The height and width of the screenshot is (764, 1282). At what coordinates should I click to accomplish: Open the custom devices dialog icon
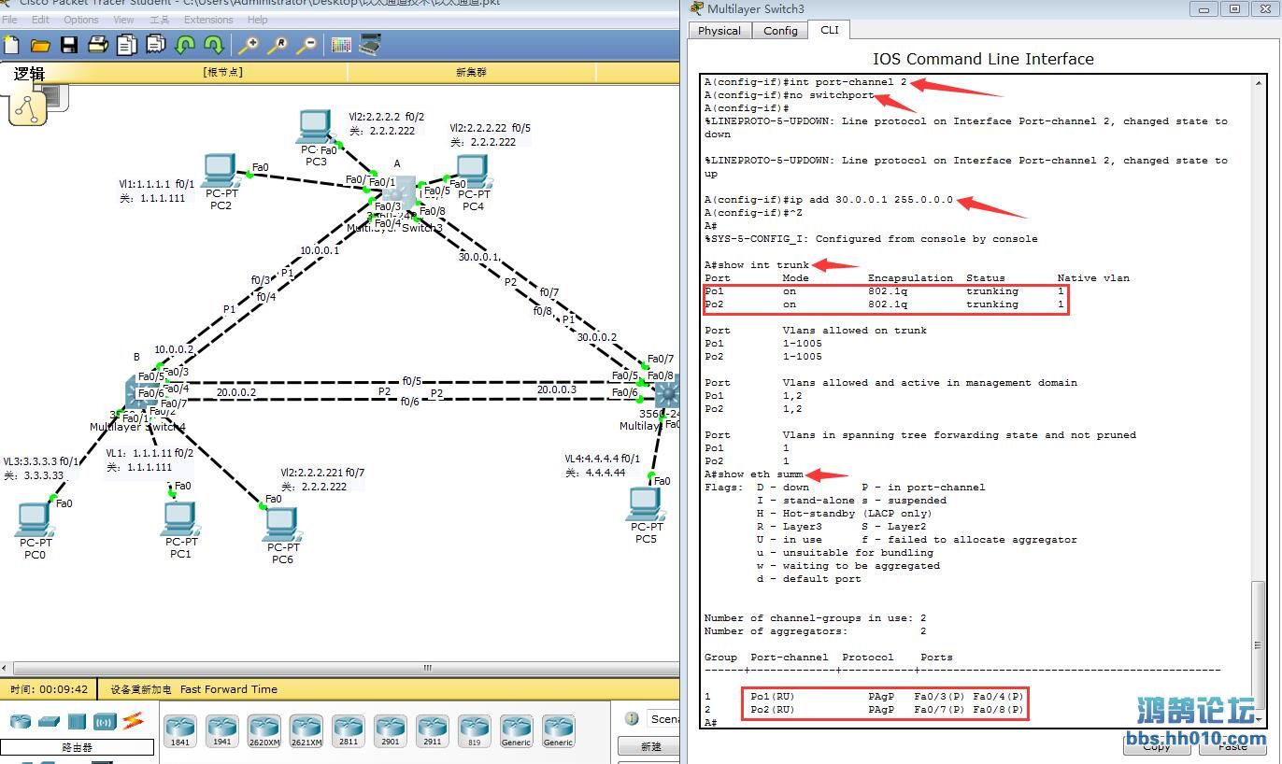click(x=371, y=44)
